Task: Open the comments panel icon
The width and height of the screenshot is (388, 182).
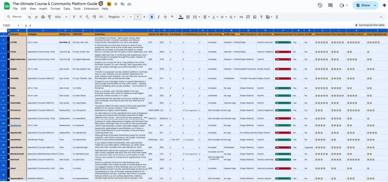Action: pos(330,5)
